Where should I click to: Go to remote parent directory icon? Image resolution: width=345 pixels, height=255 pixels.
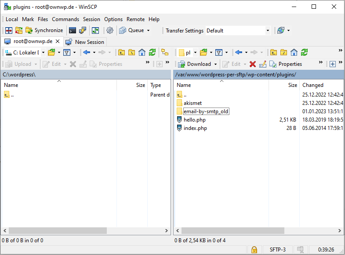(x=273, y=52)
